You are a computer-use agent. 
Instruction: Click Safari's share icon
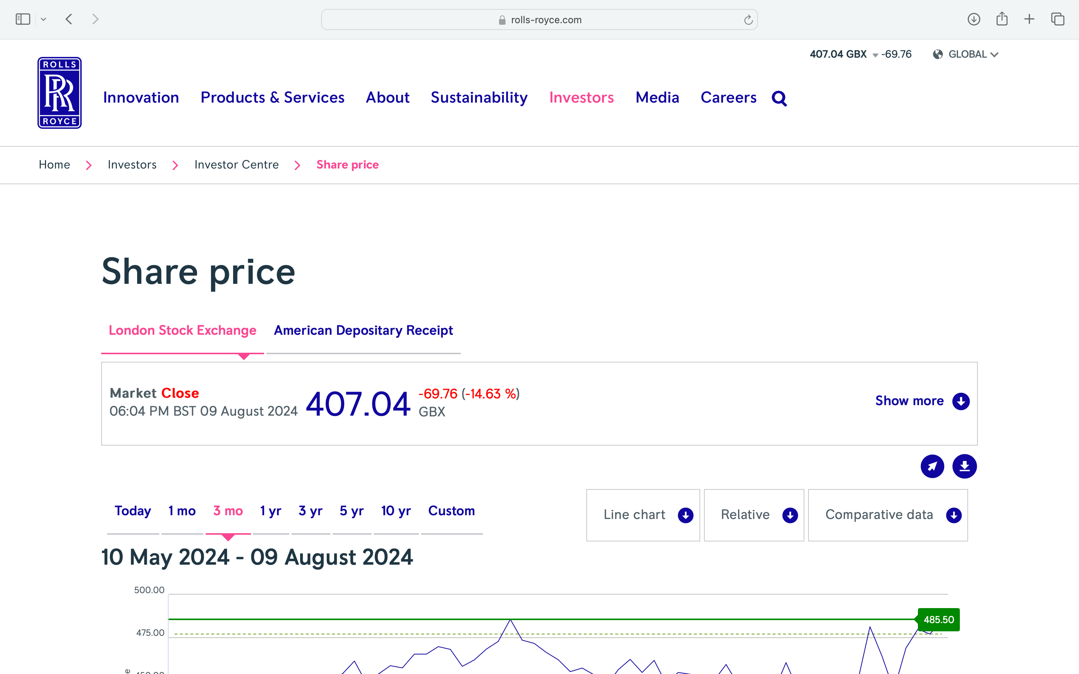click(x=1002, y=19)
